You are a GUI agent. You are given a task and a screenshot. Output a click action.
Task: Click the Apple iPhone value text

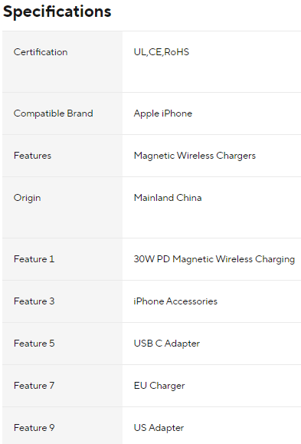point(163,113)
